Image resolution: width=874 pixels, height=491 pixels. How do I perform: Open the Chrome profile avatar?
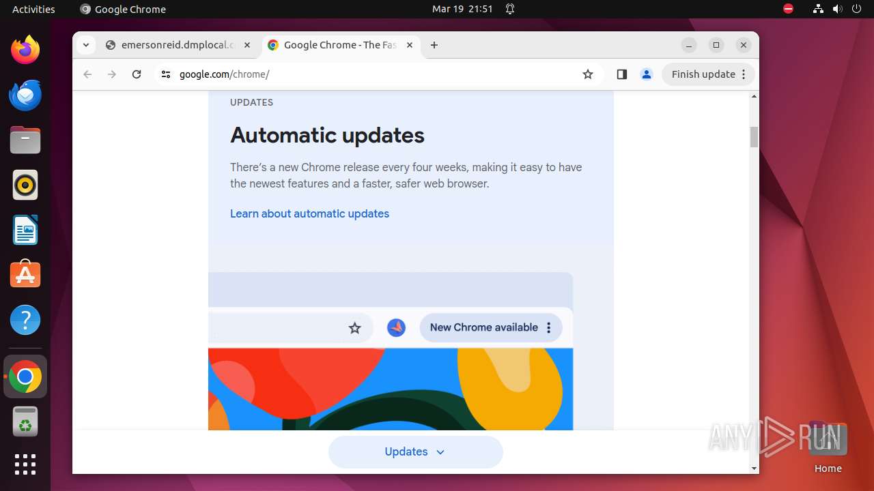[x=647, y=74]
